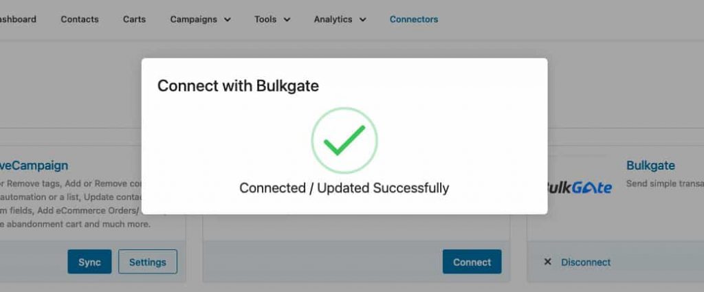Click the Analytics menu label
Image resolution: width=704 pixels, height=292 pixels.
[x=333, y=19]
